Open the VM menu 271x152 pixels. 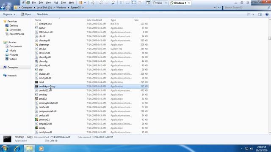(56, 3)
